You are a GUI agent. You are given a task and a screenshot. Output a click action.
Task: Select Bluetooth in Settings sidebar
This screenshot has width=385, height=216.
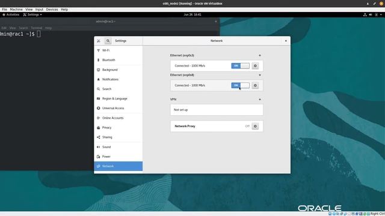pos(118,60)
